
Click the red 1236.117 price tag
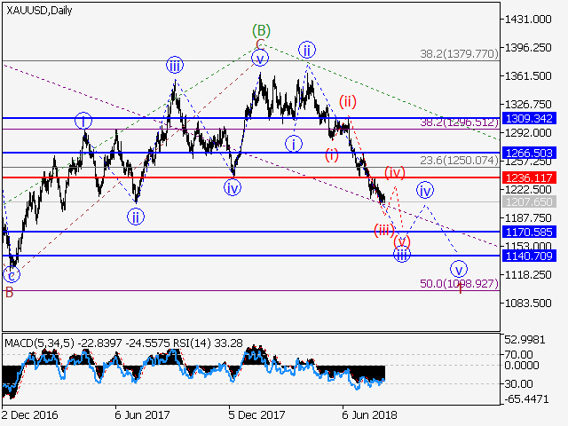point(530,177)
